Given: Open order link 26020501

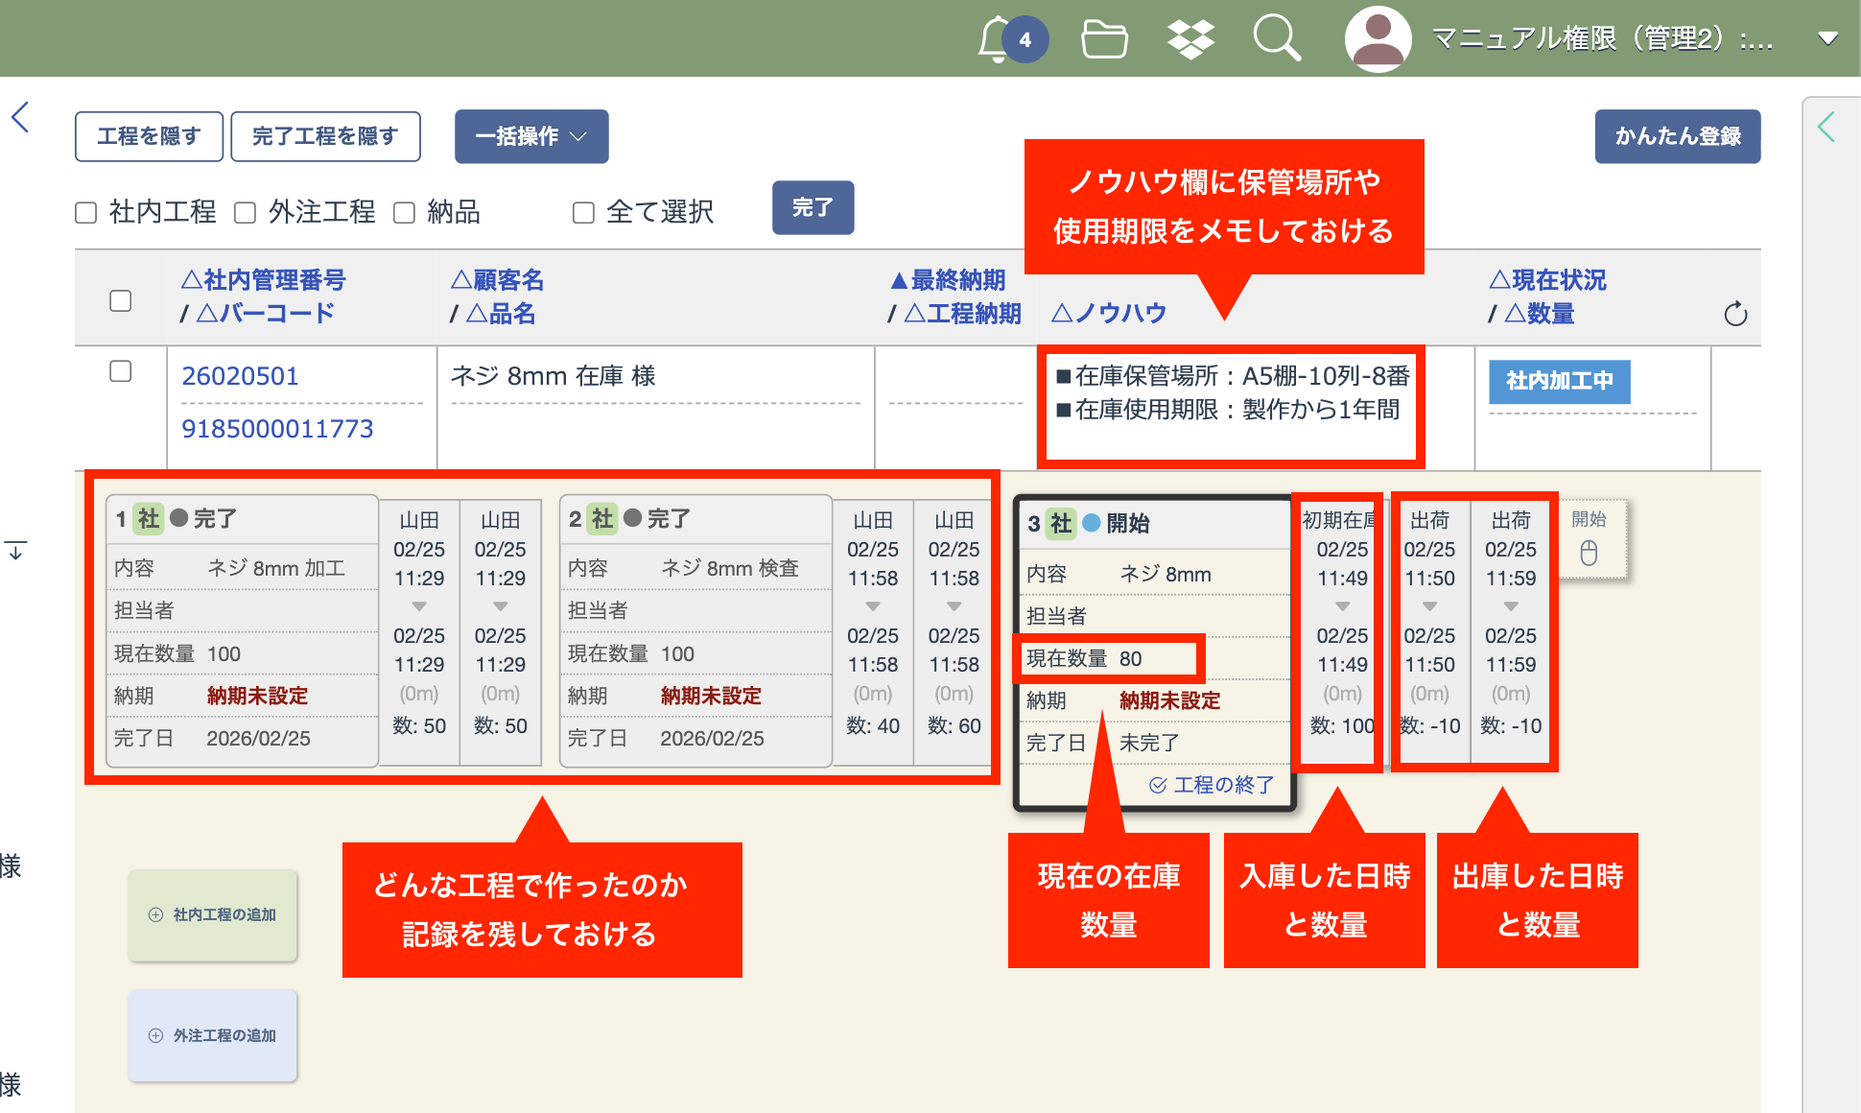Looking at the screenshot, I should 240,376.
